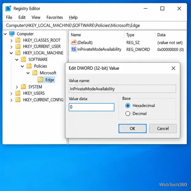Select the Microsoft key label
Screen dimensions: 191x191
pos(48,73)
